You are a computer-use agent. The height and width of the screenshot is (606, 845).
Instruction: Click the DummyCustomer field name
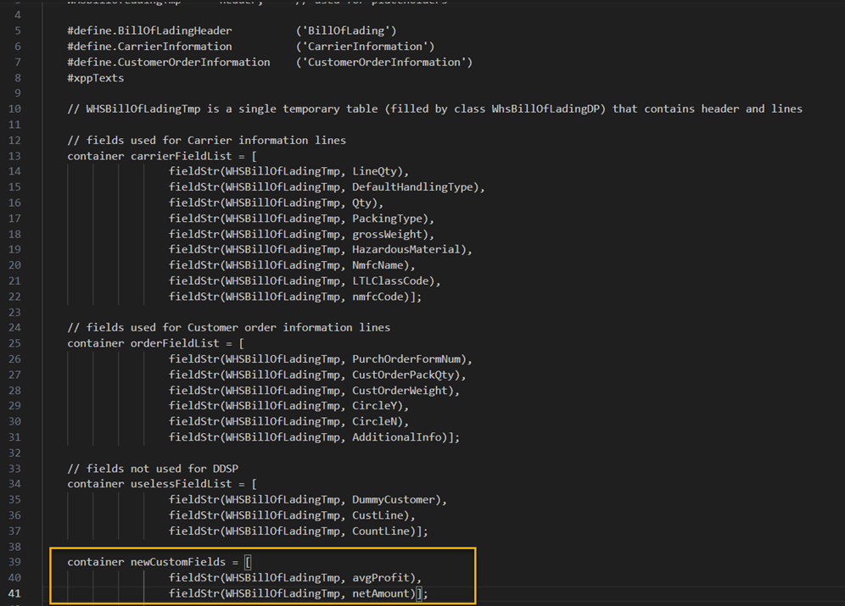point(396,500)
